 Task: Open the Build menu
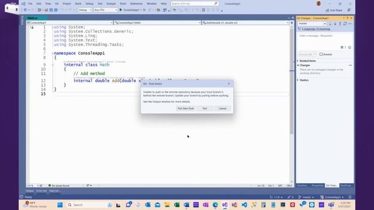78,3
